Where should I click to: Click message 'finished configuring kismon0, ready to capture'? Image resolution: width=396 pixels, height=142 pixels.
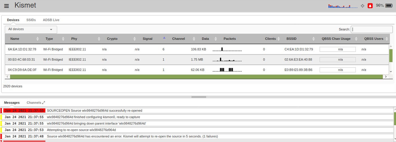pos(93,117)
